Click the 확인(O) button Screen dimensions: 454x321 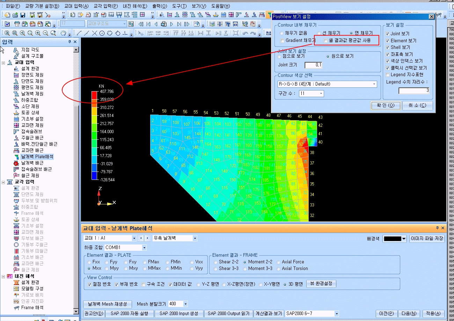click(x=383, y=105)
